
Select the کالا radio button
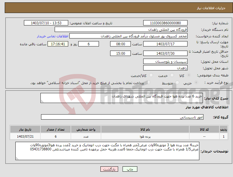(x=189, y=75)
